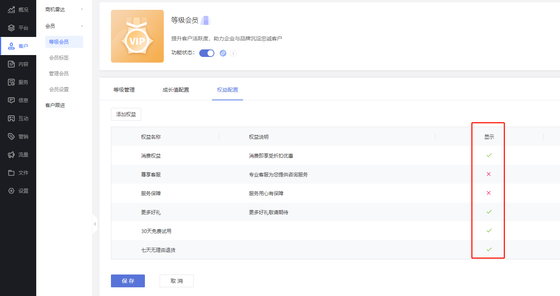The image size is (560, 296).
Task: Open 会员标签 in the submenu
Action: (59, 58)
